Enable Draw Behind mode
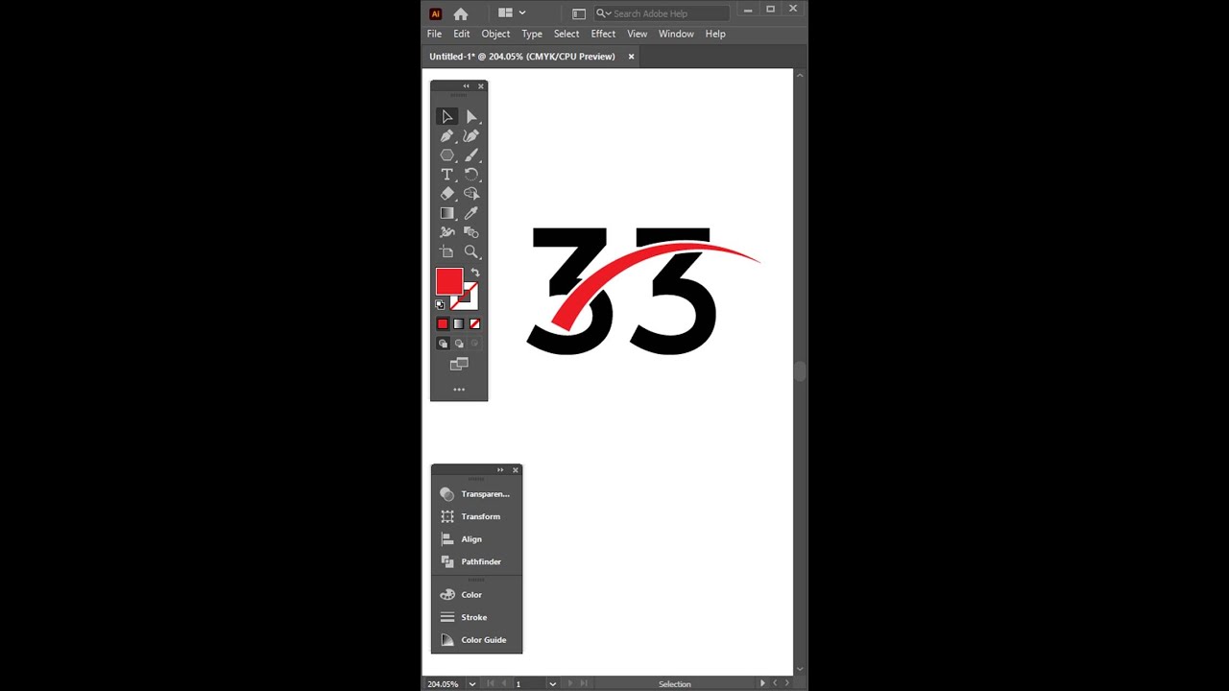This screenshot has height=691, width=1229. [x=459, y=344]
